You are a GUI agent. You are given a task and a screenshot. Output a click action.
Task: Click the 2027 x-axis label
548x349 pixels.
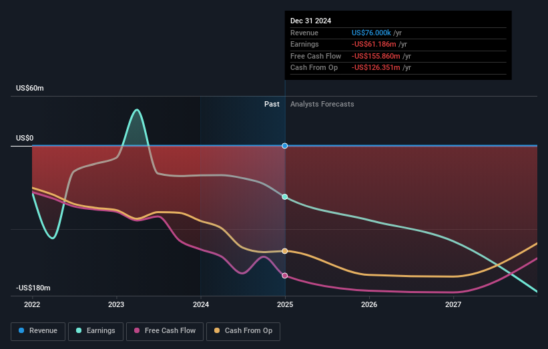tap(453, 304)
